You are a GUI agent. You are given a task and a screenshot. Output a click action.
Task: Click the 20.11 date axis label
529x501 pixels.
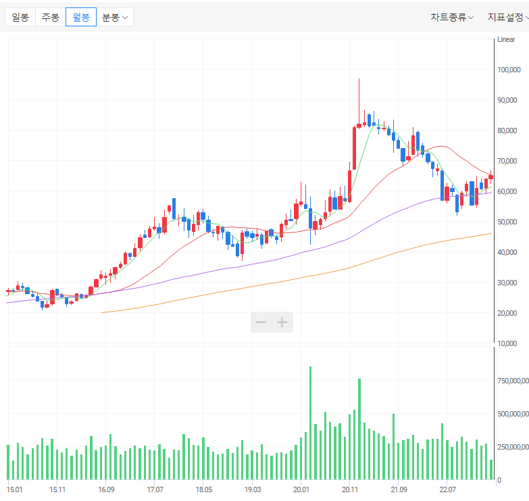pos(350,490)
